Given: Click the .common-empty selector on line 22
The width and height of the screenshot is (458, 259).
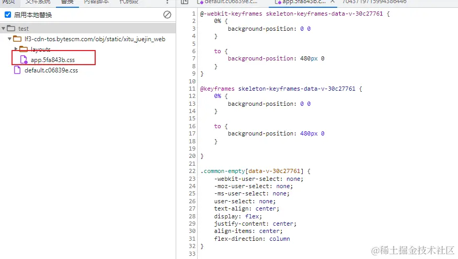Looking at the screenshot, I should tap(223, 171).
